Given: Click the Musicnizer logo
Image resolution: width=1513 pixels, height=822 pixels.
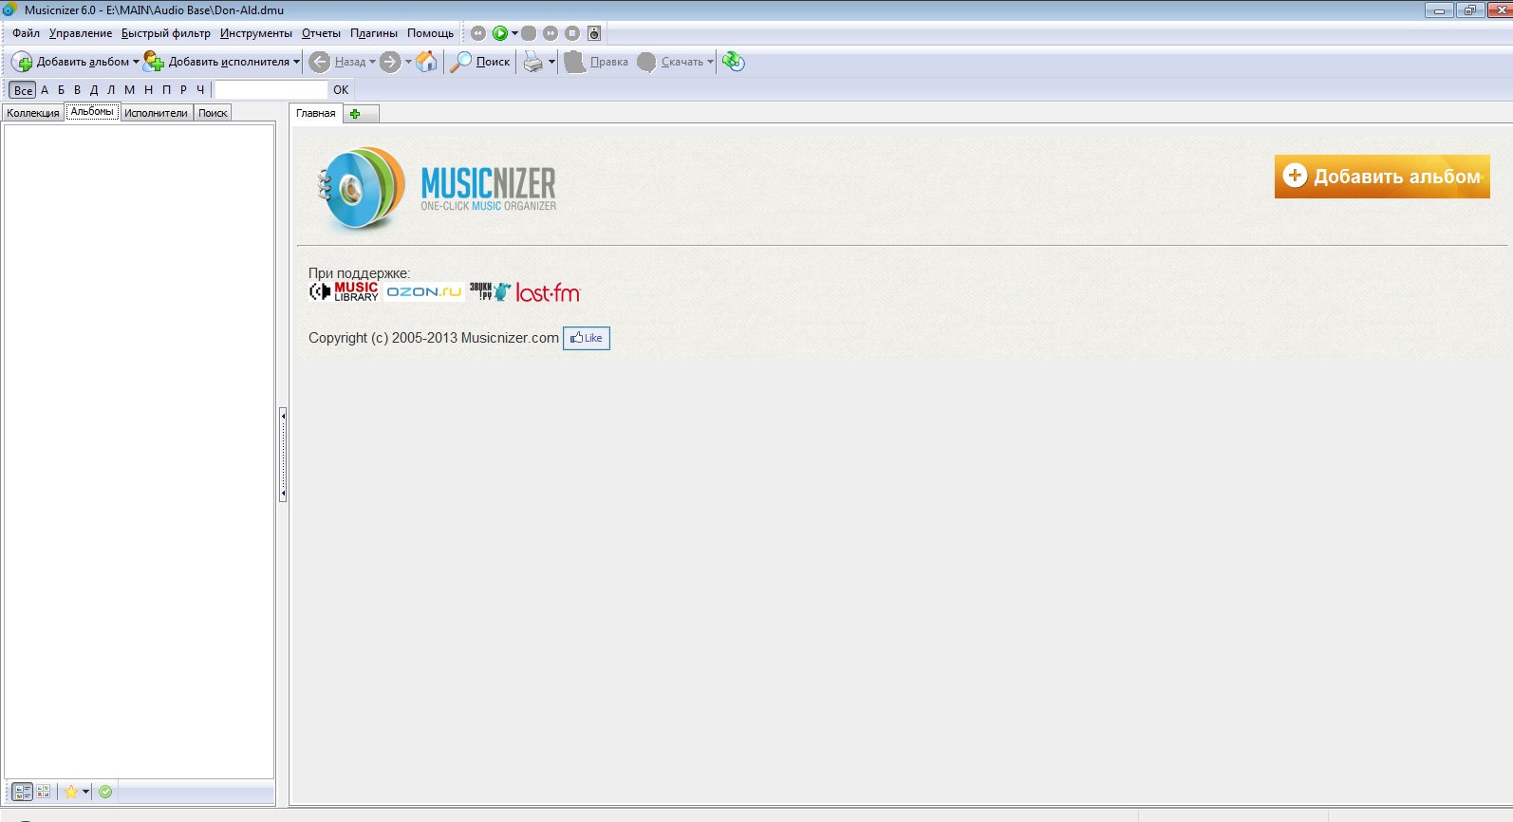Looking at the screenshot, I should (x=437, y=188).
